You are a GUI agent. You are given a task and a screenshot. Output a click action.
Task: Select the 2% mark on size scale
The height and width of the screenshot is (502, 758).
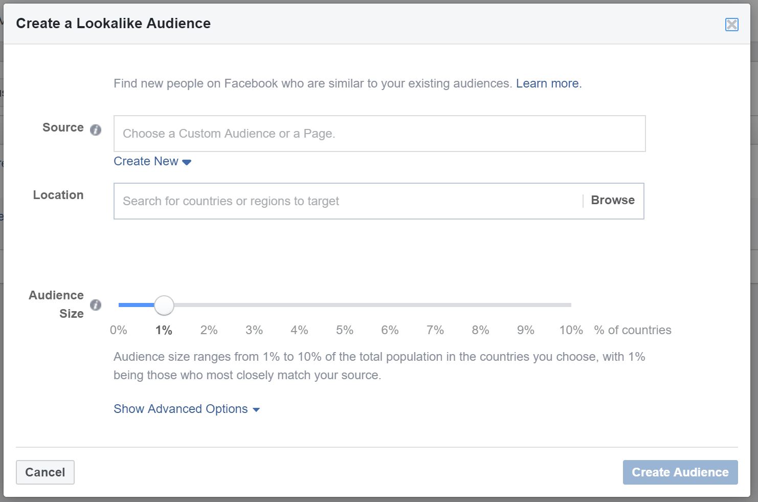click(209, 330)
